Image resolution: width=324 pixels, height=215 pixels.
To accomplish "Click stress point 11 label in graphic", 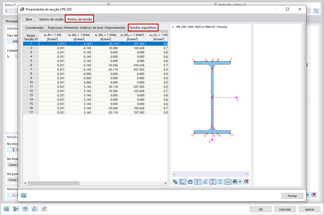I will 192,136.
